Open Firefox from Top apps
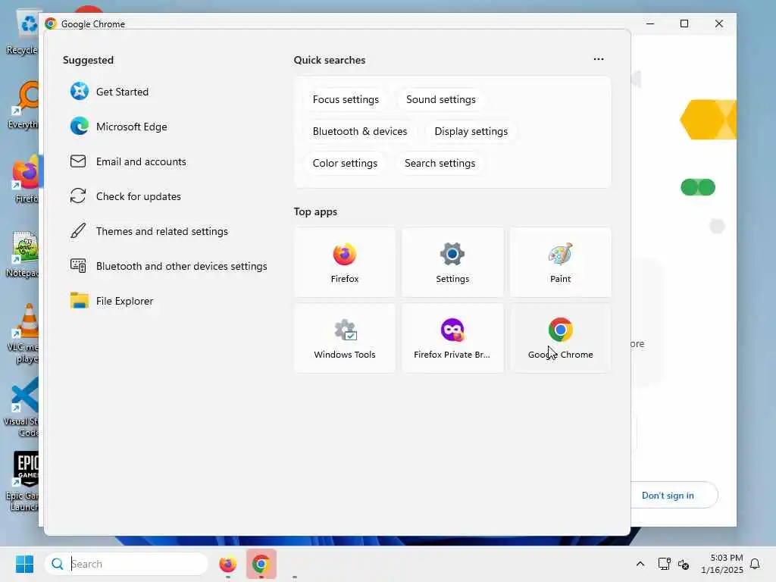This screenshot has height=582, width=776. tap(345, 262)
